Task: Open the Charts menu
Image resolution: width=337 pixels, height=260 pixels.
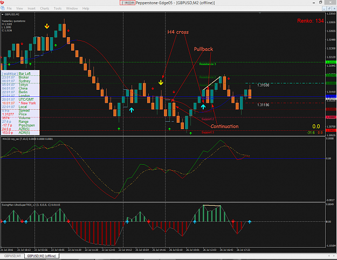Action: (x=45, y=9)
